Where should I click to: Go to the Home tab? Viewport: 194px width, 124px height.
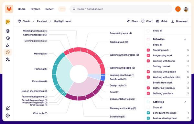22,9
